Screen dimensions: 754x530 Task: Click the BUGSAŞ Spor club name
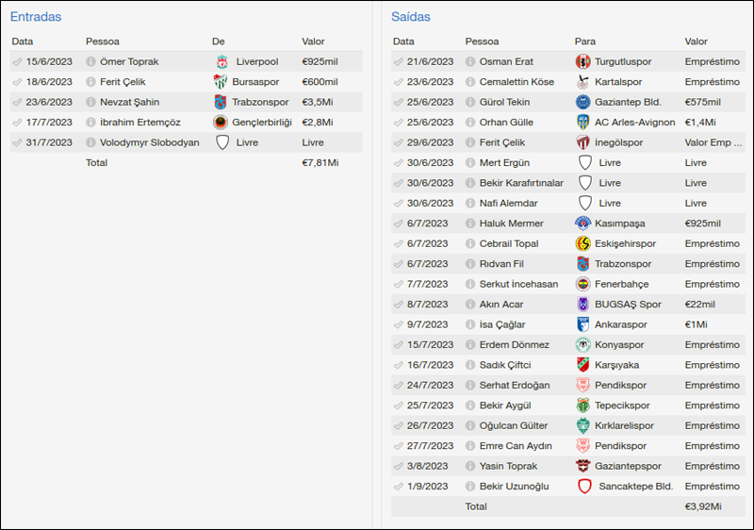(628, 305)
